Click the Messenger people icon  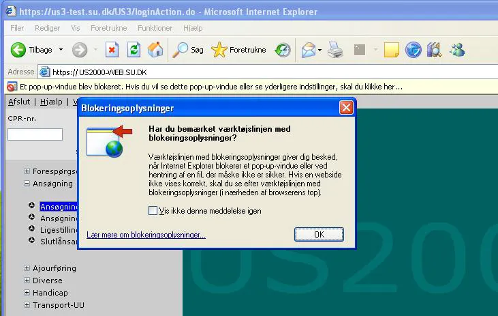point(457,50)
